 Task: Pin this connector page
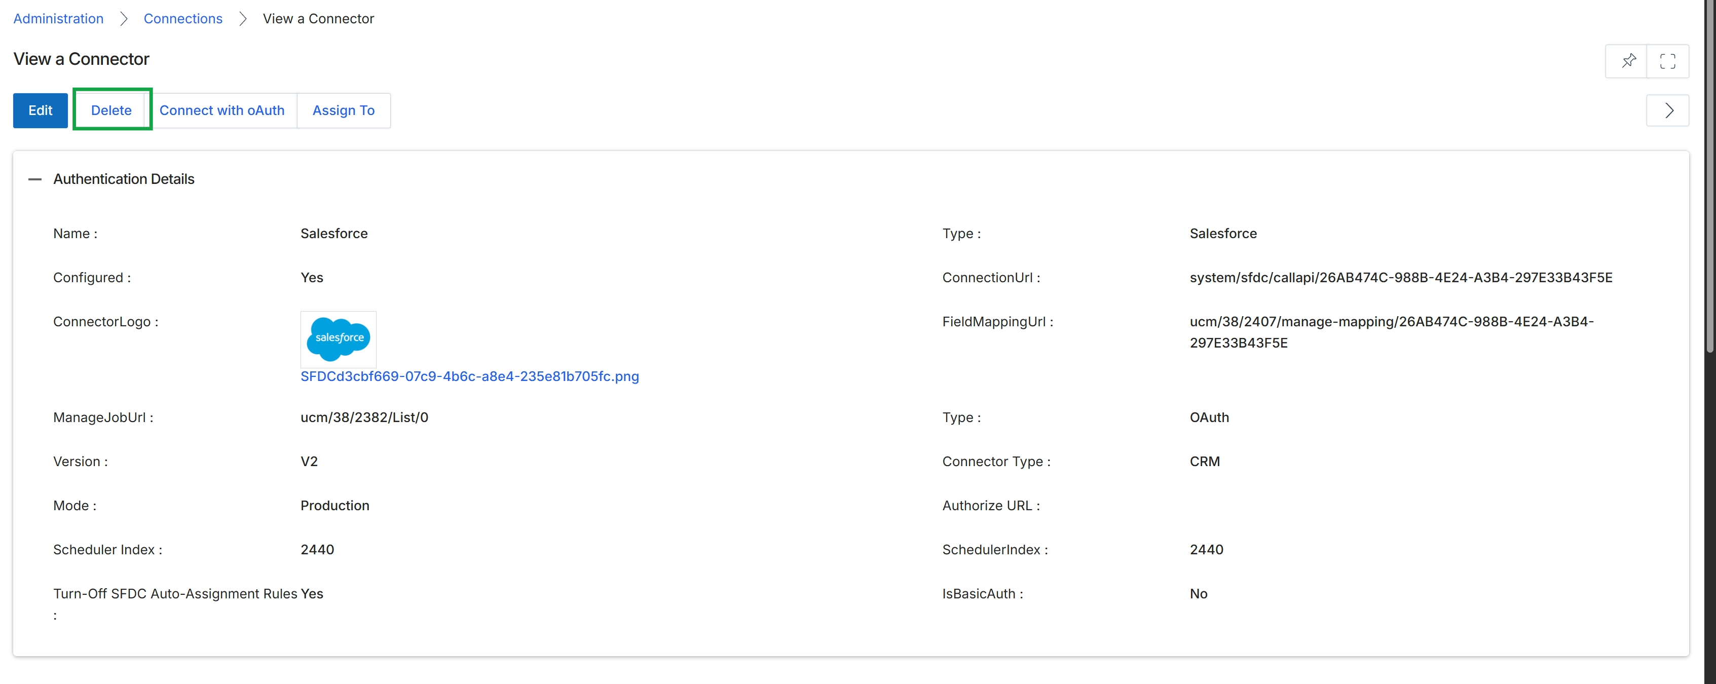(1627, 61)
